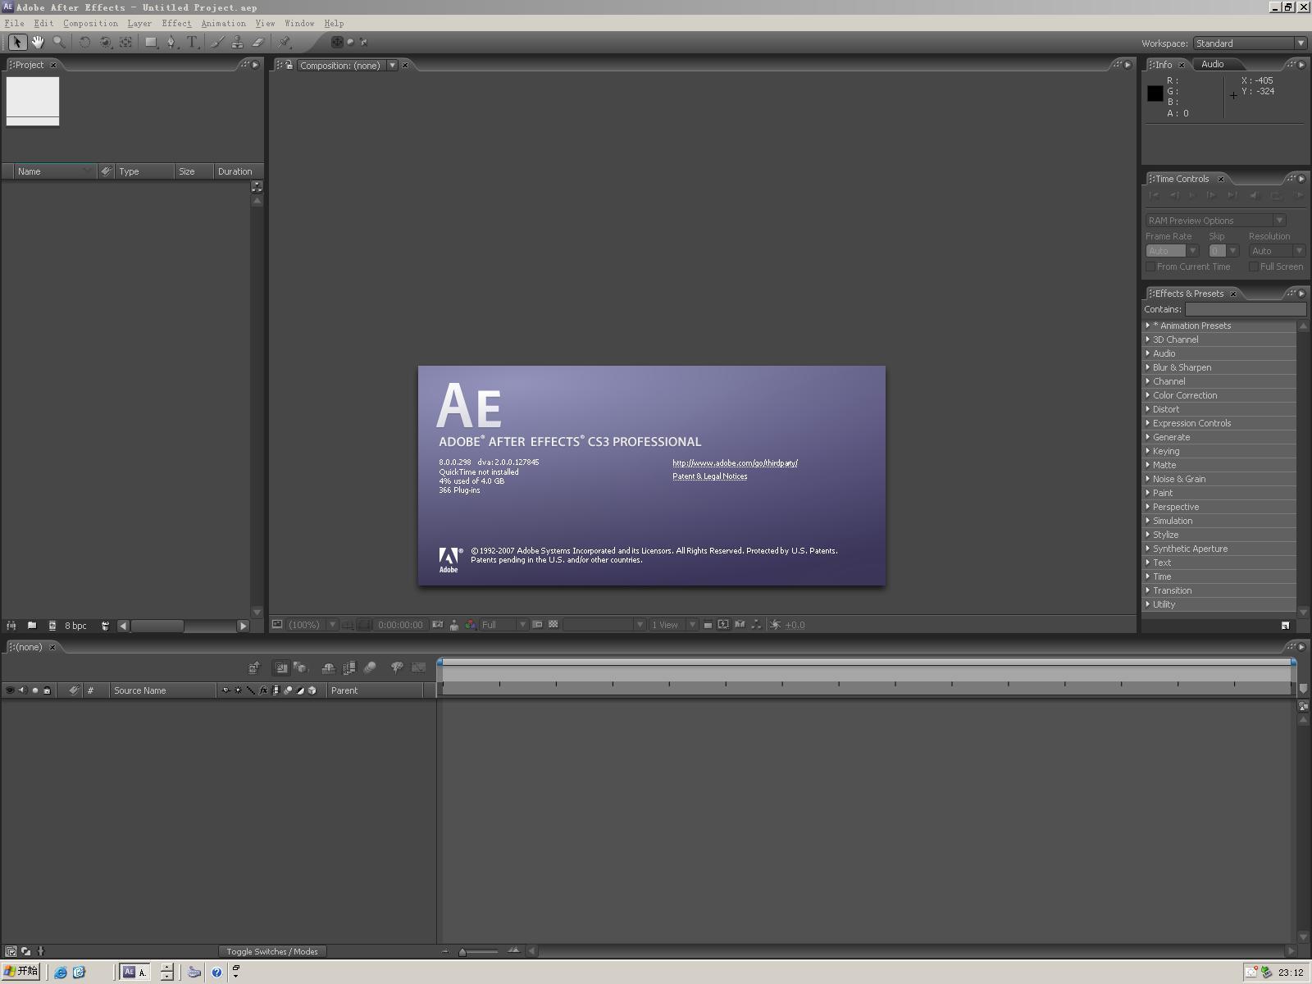Viewport: 1312px width, 984px height.
Task: Open the Workspace Standard dropdown
Action: click(x=1250, y=43)
